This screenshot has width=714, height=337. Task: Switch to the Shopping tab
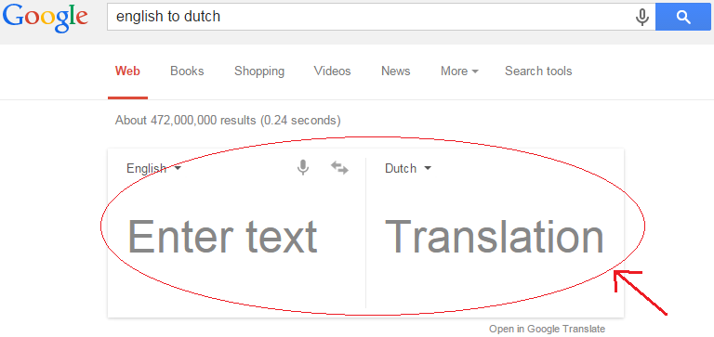pos(259,71)
